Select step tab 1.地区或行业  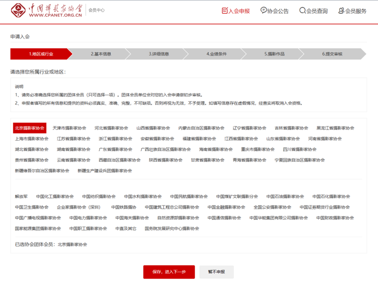click(41, 54)
